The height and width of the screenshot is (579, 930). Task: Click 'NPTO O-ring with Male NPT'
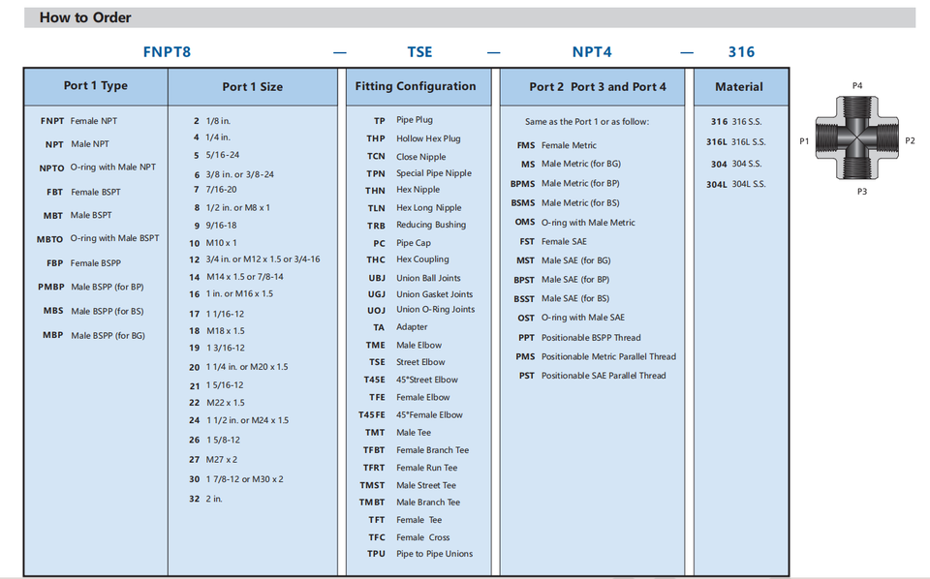97,168
